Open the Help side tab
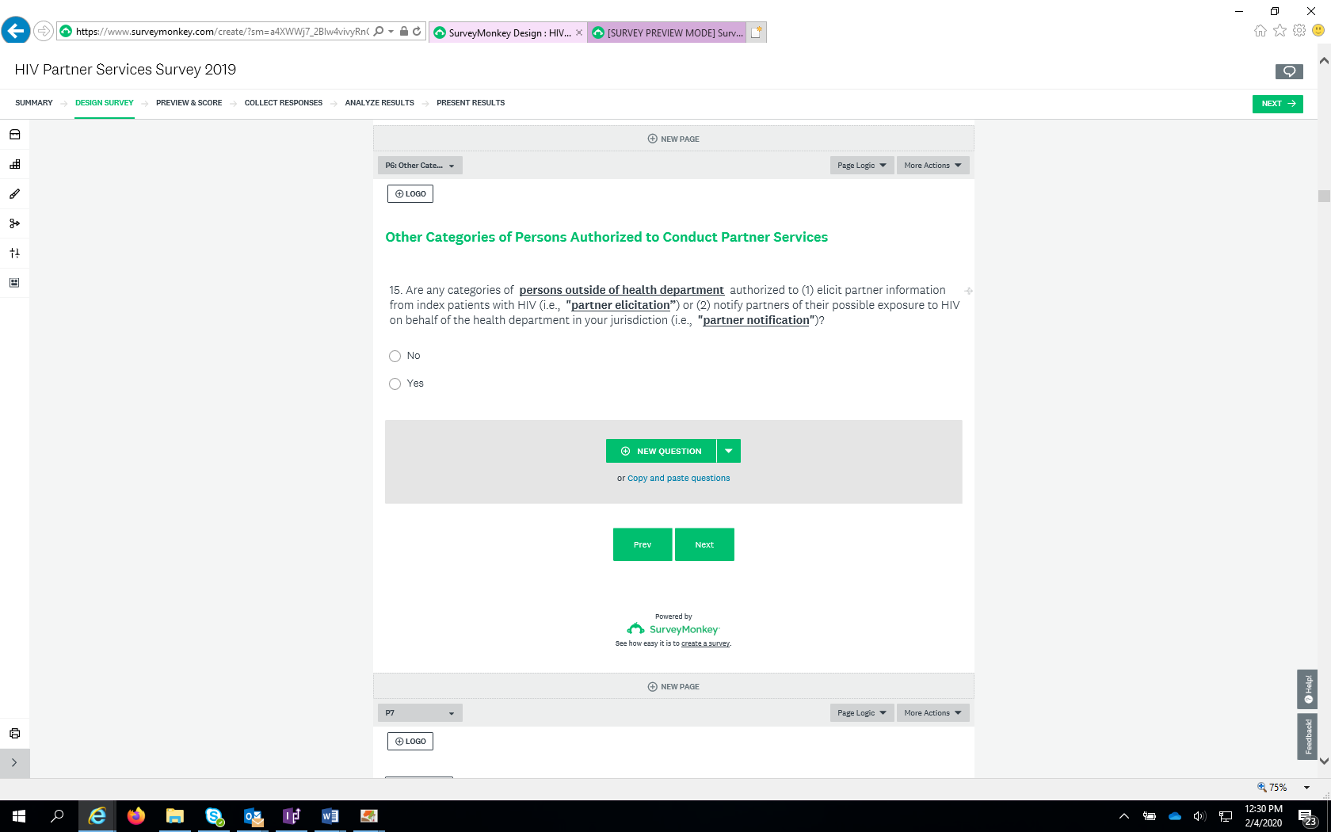 1307,689
